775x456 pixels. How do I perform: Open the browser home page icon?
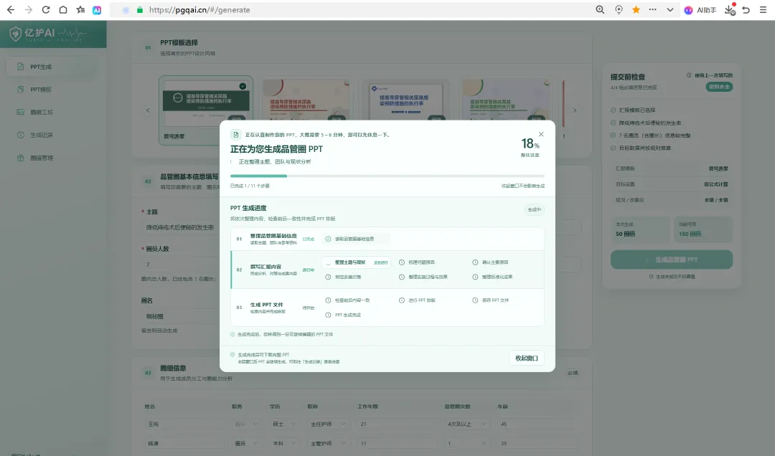point(63,10)
